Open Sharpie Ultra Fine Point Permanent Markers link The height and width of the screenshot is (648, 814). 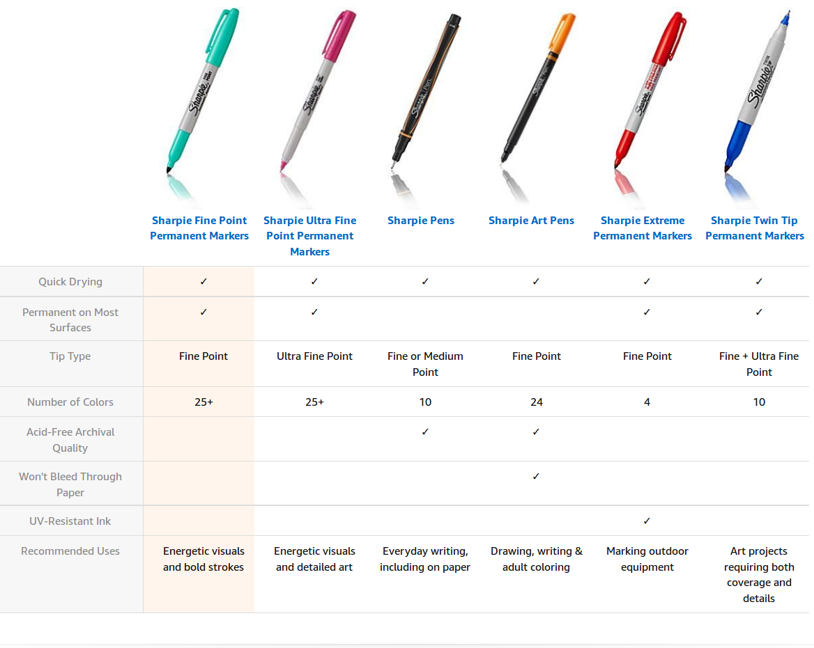point(310,236)
